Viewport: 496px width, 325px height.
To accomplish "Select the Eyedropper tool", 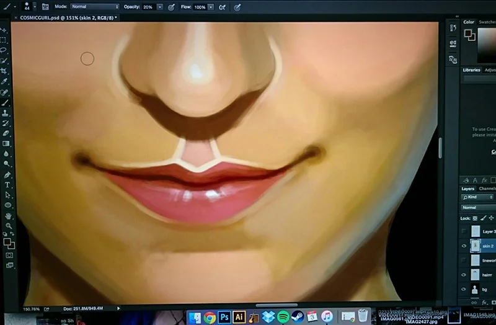I will pos(4,82).
